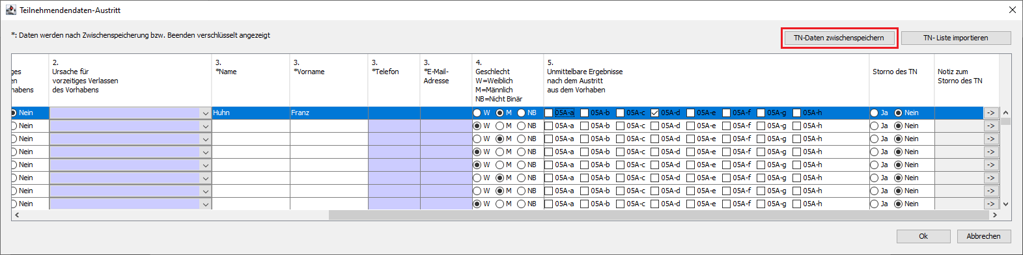
Task: Click the Geschlecht column header
Action: [x=508, y=81]
